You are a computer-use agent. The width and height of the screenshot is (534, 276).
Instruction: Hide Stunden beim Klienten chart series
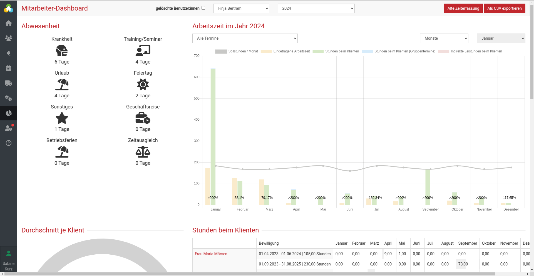coord(342,51)
